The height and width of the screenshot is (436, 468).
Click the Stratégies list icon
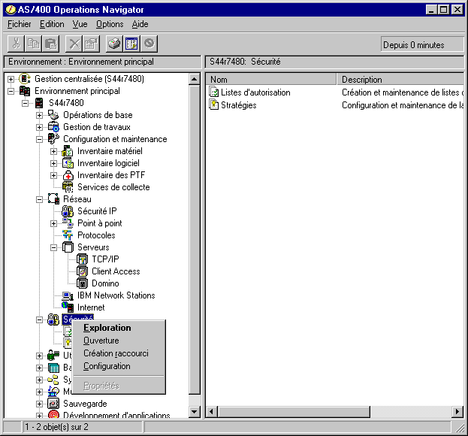213,104
